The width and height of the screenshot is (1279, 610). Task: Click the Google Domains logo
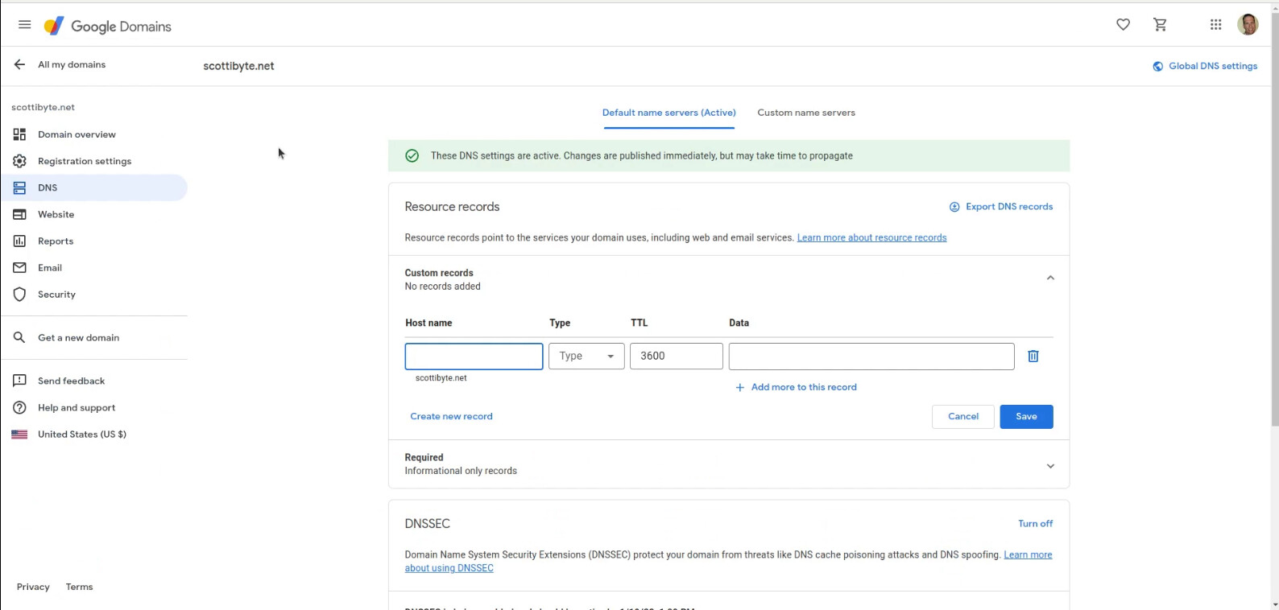click(108, 26)
